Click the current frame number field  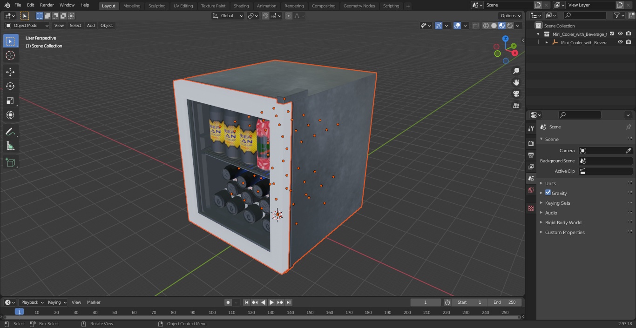point(426,302)
